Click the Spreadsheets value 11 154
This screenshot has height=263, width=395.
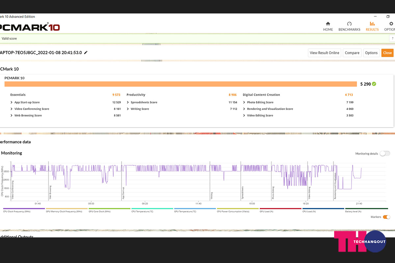pyautogui.click(x=233, y=102)
